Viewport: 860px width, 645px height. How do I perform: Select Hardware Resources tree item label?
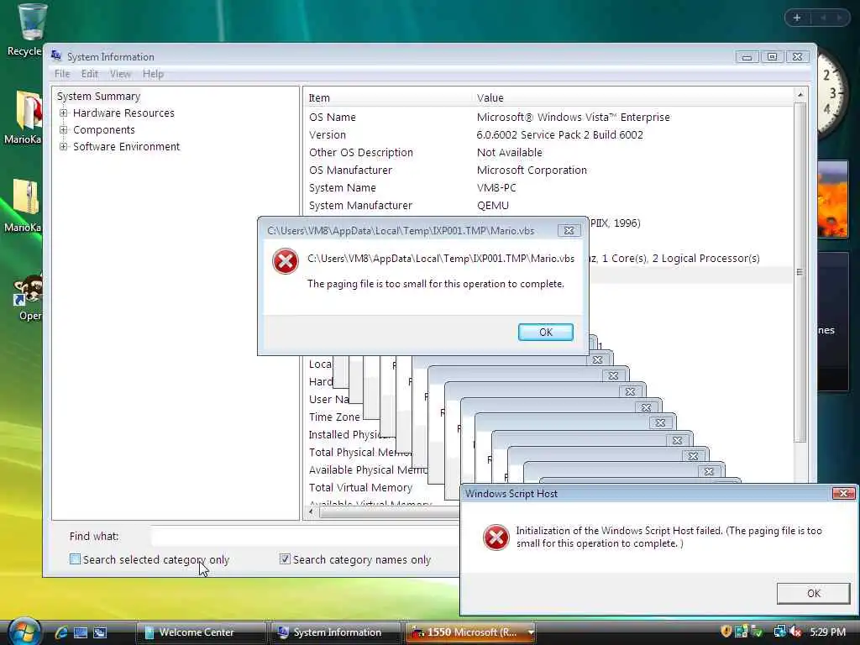[x=123, y=113]
